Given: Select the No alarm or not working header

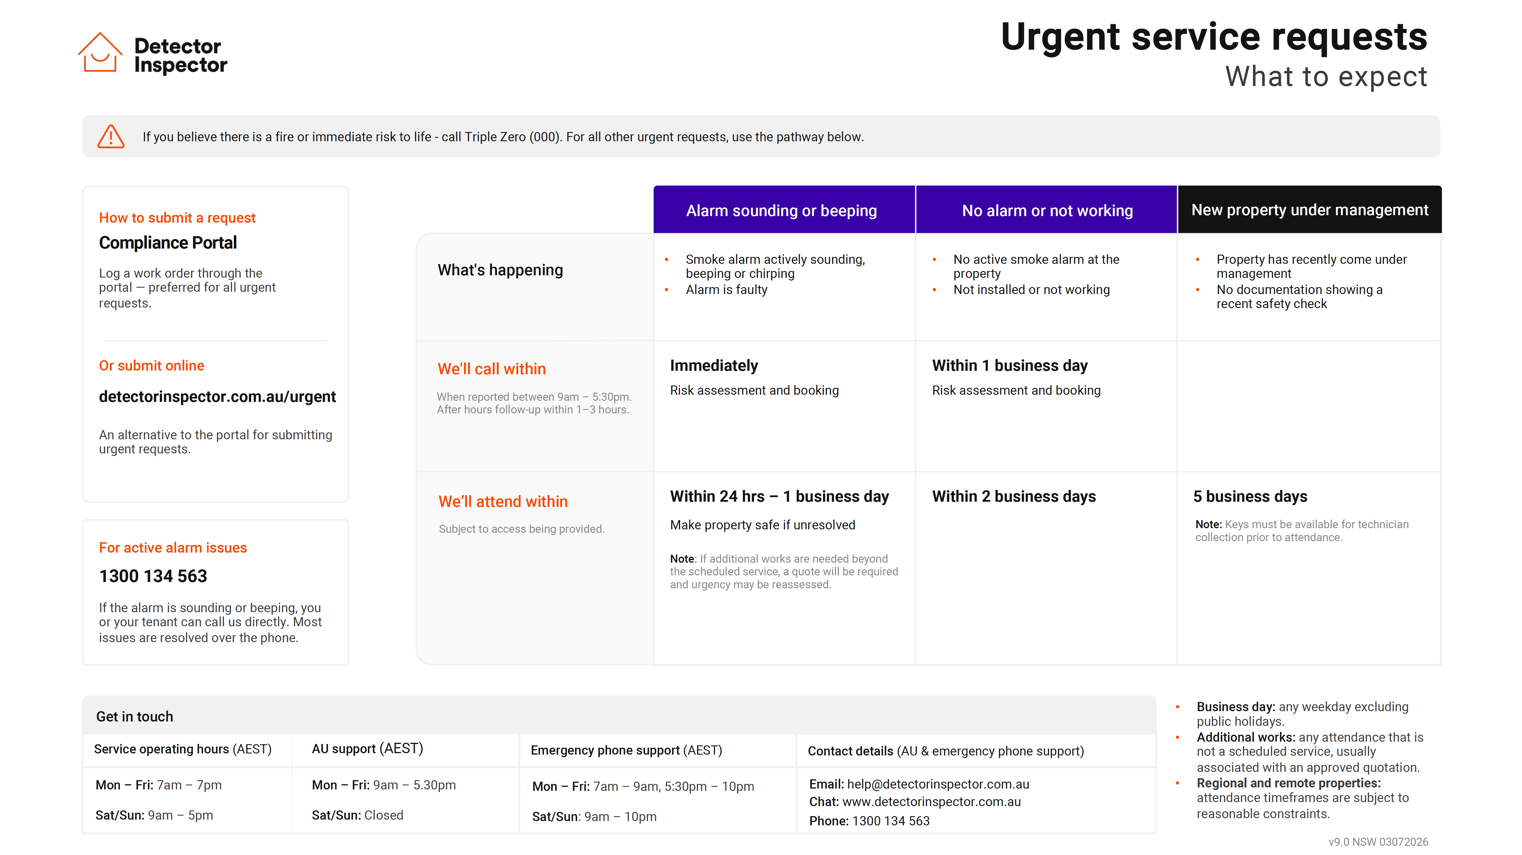Looking at the screenshot, I should (x=1046, y=210).
